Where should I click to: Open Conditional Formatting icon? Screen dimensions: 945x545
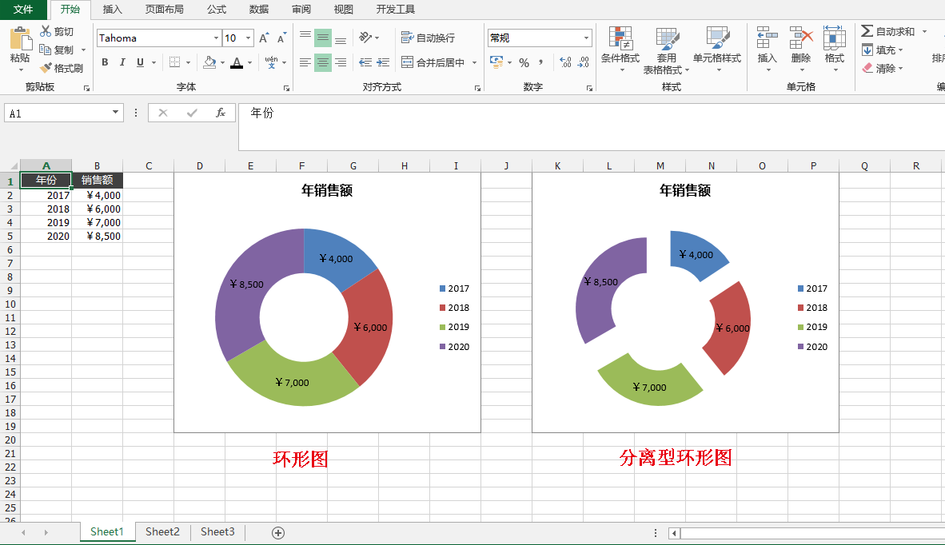[620, 38]
